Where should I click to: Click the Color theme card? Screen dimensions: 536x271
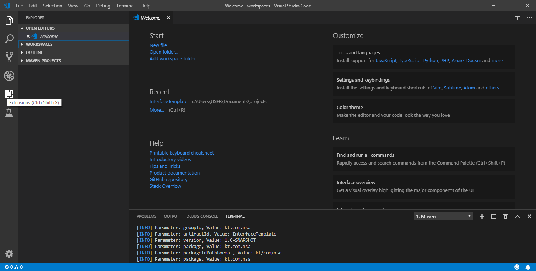[424, 111]
